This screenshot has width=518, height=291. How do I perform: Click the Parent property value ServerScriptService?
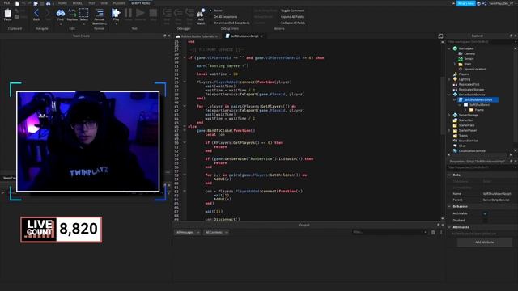pos(497,200)
